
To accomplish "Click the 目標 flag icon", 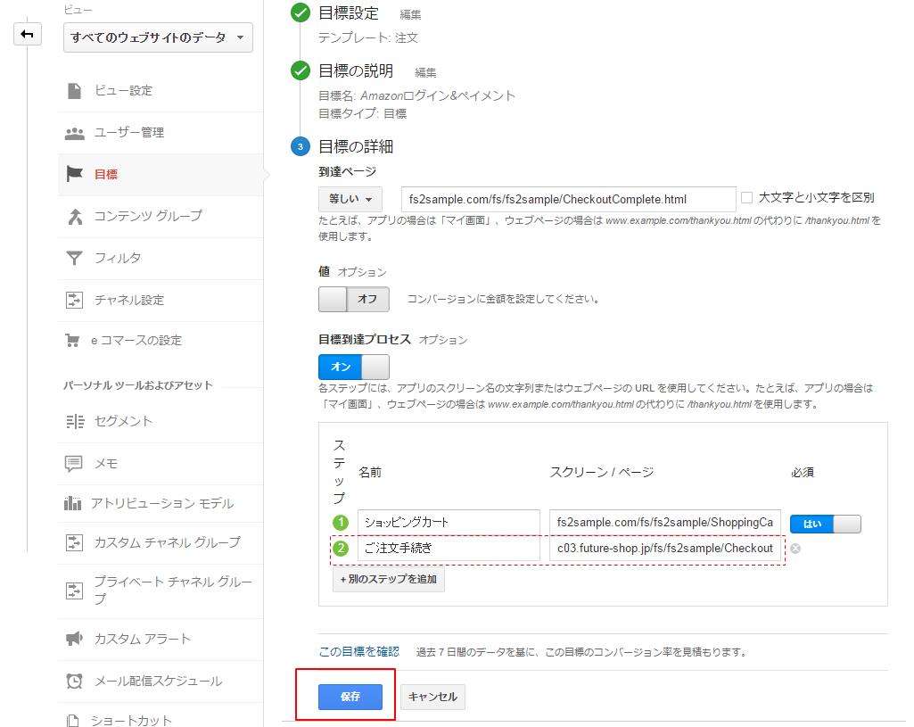I will pyautogui.click(x=74, y=174).
